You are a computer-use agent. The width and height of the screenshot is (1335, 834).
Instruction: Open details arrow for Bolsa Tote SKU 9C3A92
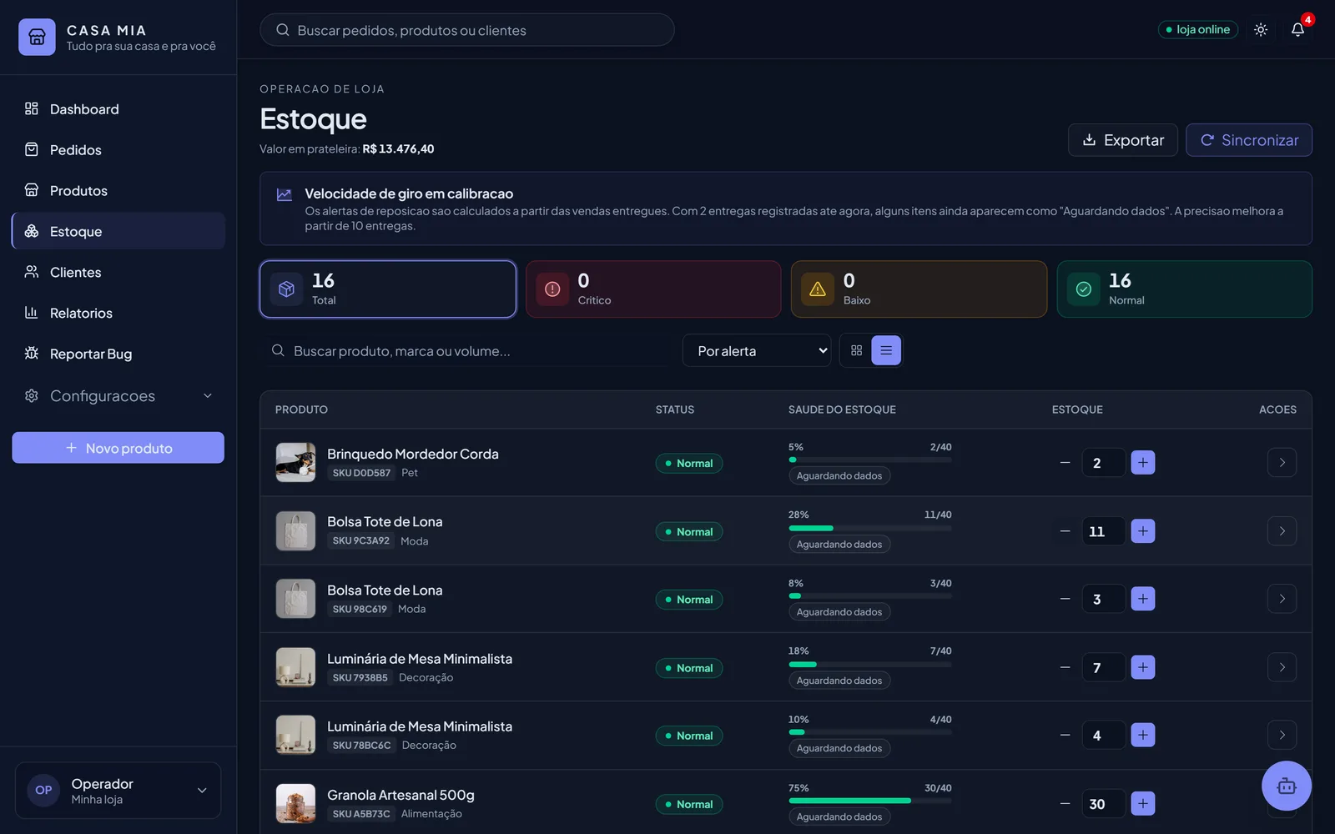[x=1282, y=531]
